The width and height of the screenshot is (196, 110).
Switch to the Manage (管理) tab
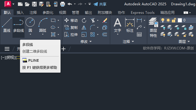76,13
